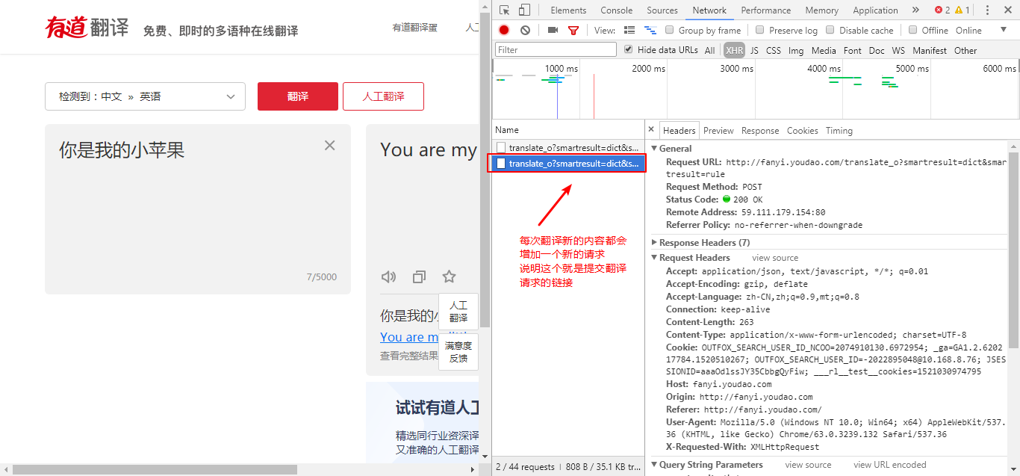Open the DevTools three-dot menu
Image resolution: width=1020 pixels, height=476 pixels.
987,10
